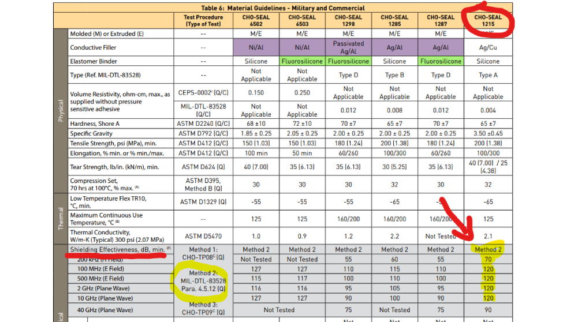This screenshot has width=574, height=322.
Task: Select the Test Procedure column header
Action: point(203,21)
